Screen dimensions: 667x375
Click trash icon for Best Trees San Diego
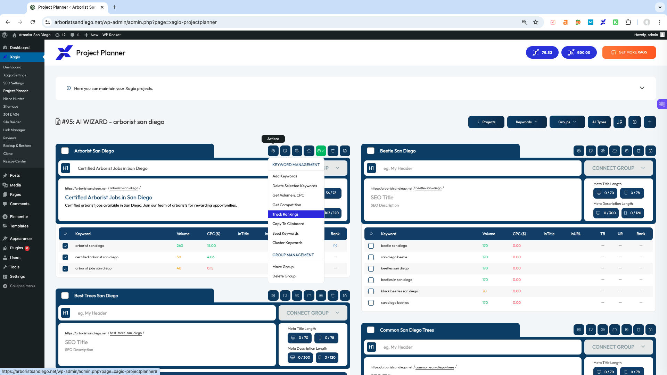(333, 295)
